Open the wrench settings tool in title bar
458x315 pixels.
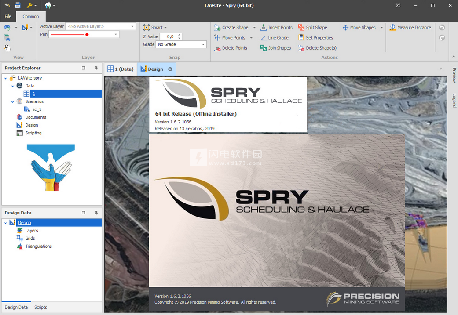coord(29,5)
